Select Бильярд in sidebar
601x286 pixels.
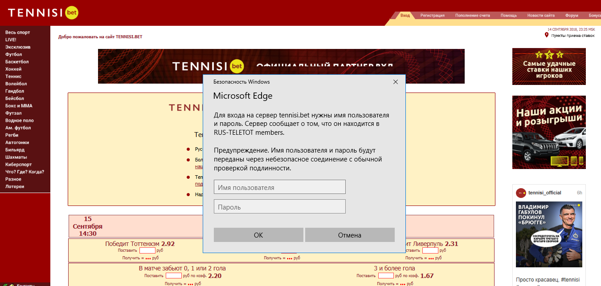pyautogui.click(x=16, y=150)
